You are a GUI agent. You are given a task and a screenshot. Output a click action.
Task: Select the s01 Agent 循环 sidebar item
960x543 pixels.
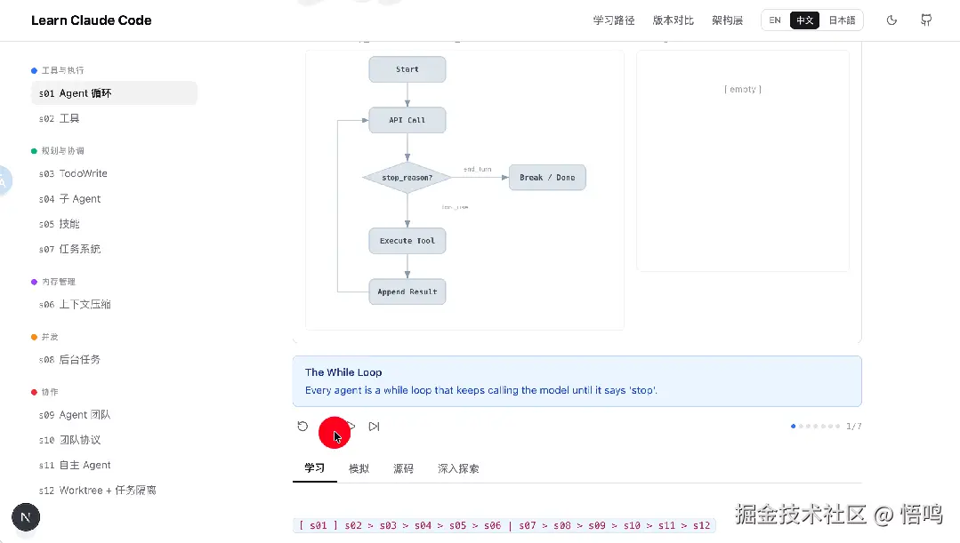click(77, 92)
